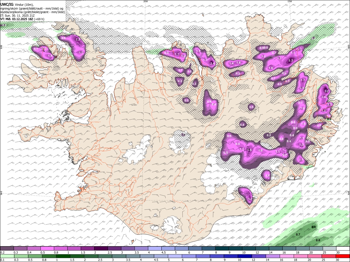
Task: Select the darkest purple 2 mm snow swatch
Action: [101, 249]
